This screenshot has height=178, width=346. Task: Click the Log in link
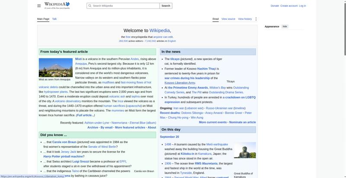pos(302,6)
